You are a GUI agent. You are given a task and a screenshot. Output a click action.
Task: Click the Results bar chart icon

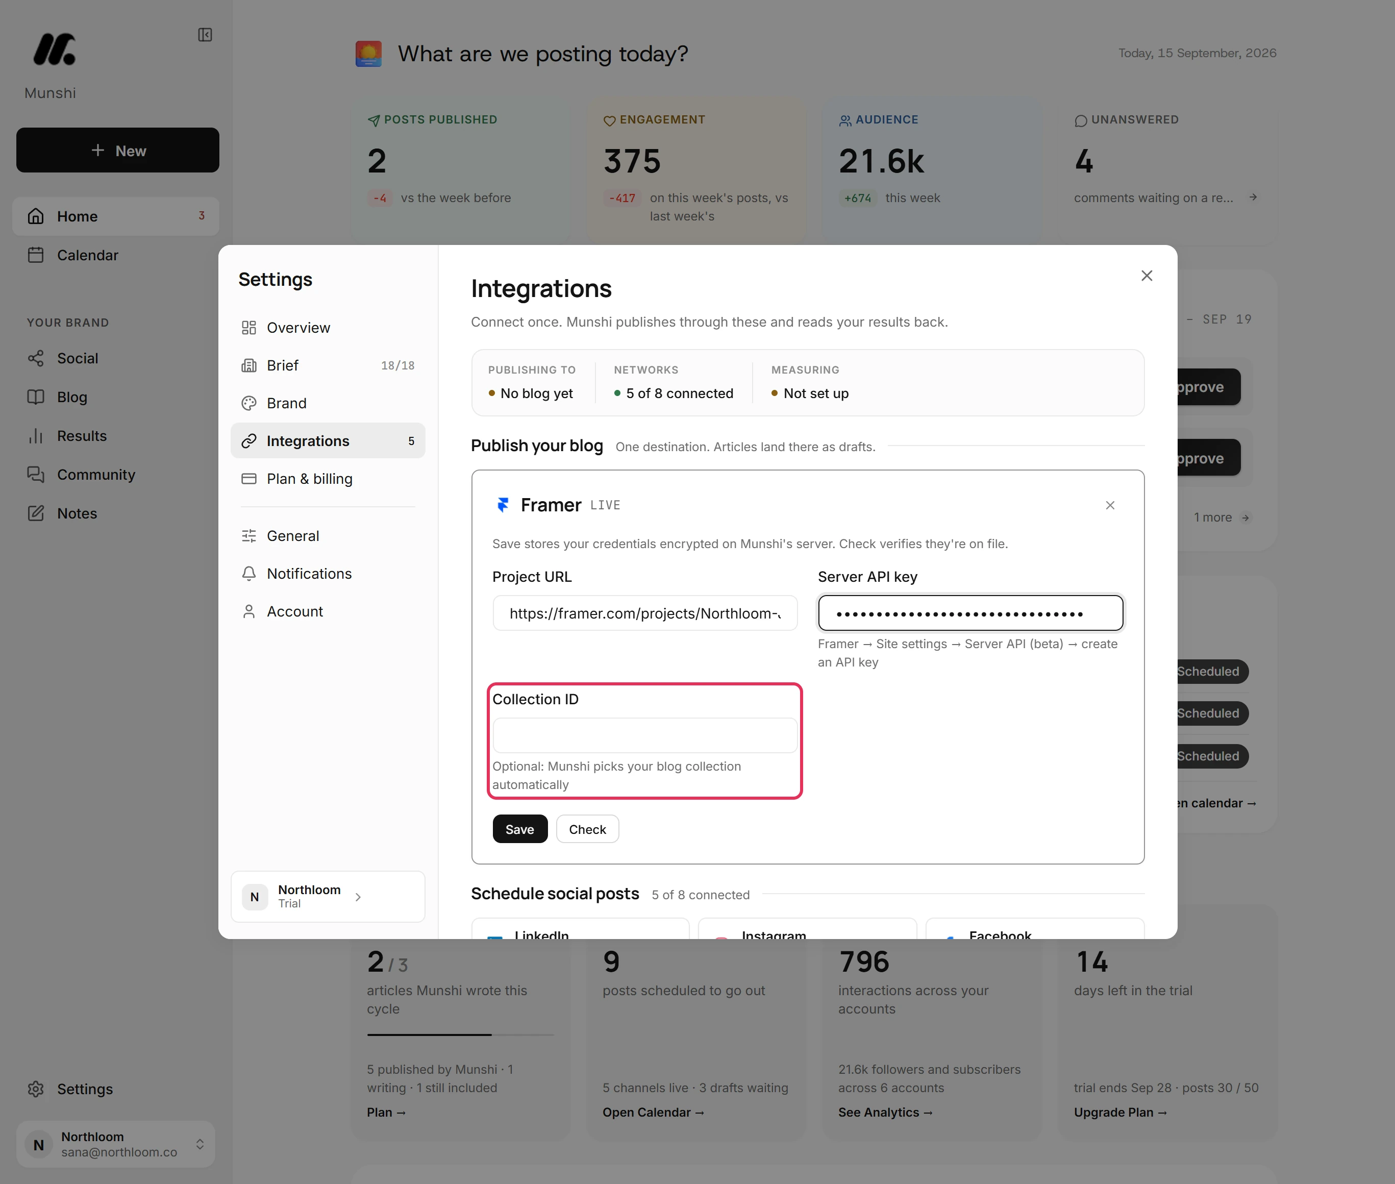(x=36, y=436)
